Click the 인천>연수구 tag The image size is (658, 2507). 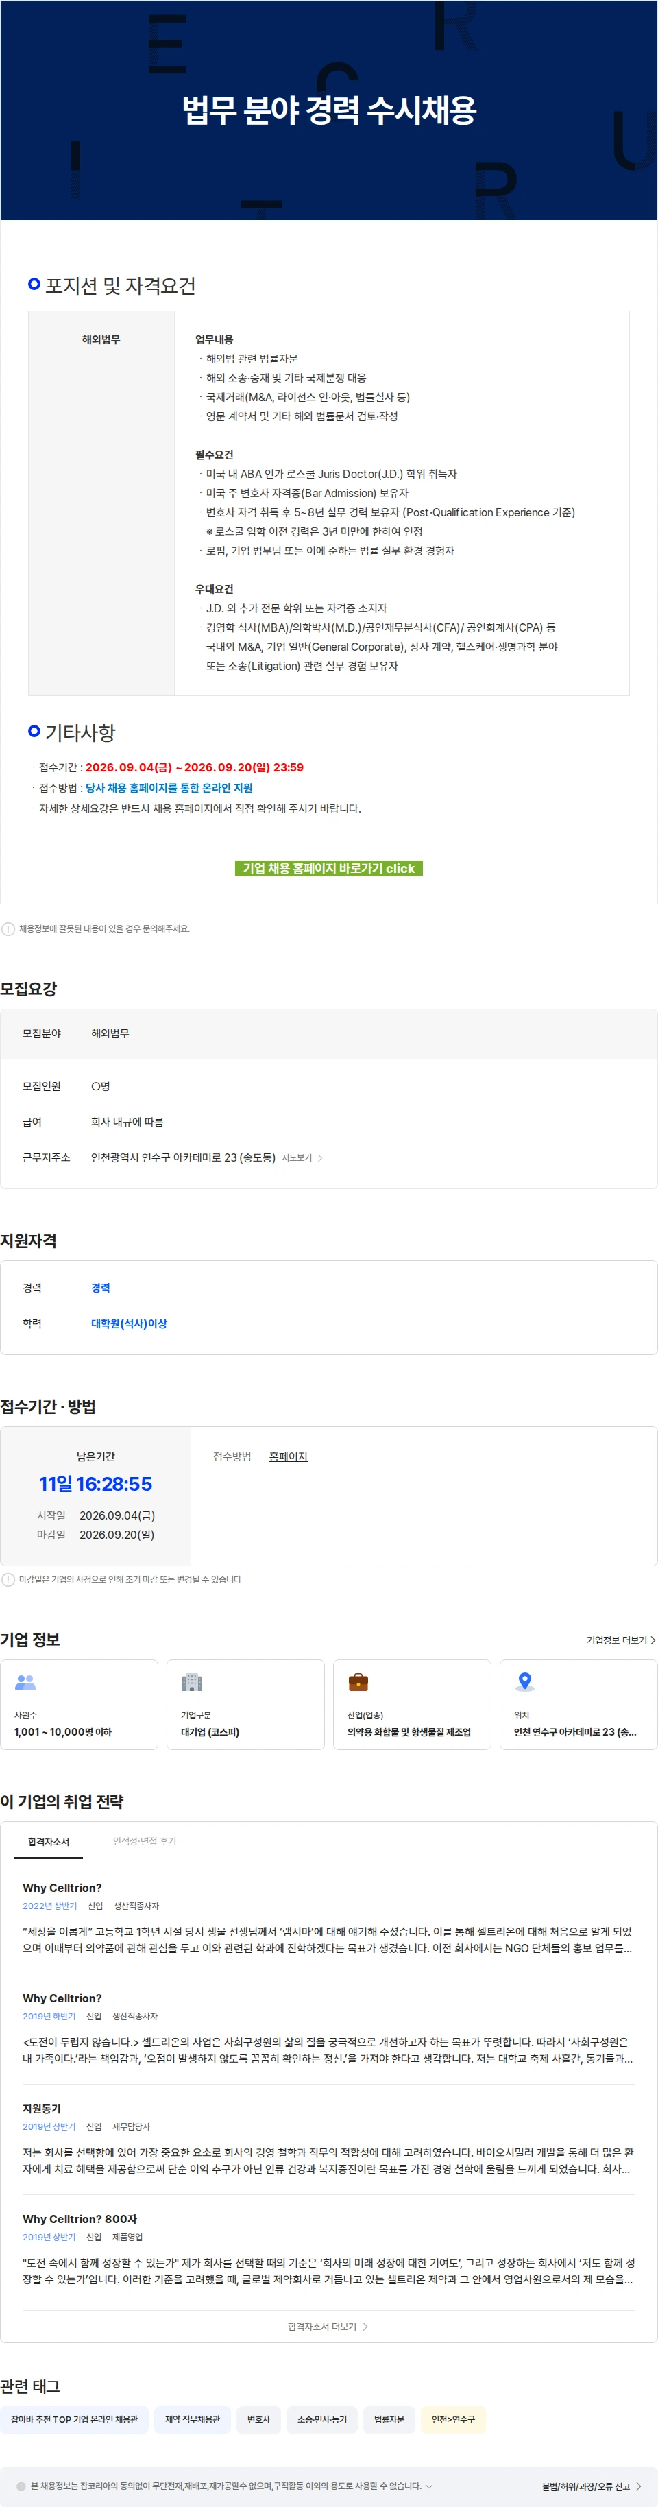[x=454, y=2419]
